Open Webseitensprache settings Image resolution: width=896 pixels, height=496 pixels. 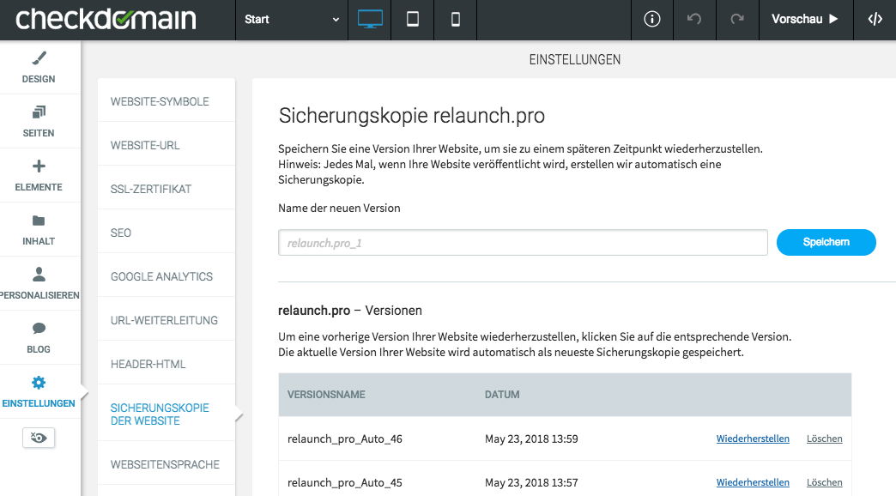pos(166,464)
